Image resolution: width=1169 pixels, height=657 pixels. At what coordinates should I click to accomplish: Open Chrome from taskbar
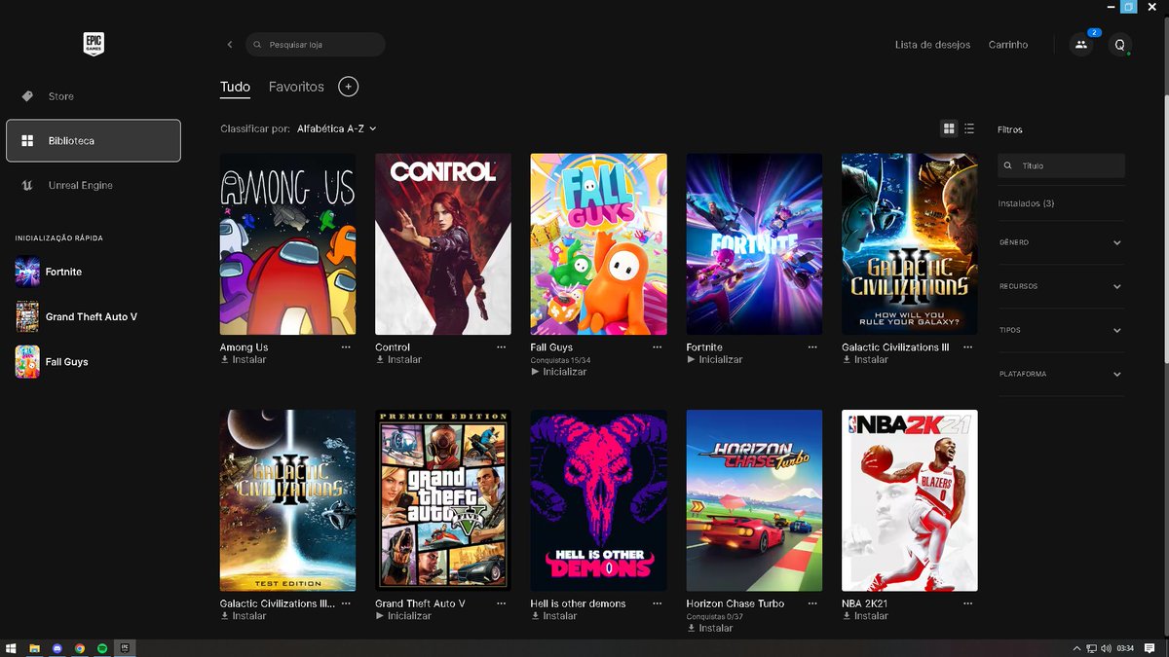[80, 647]
